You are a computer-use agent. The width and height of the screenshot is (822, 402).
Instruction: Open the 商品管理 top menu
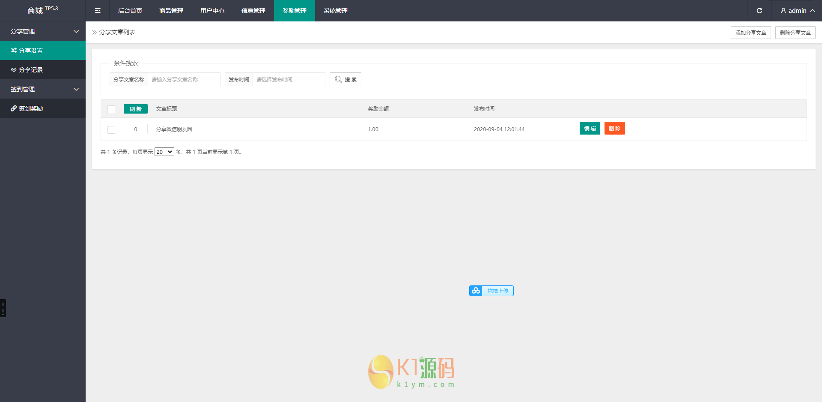[171, 11]
